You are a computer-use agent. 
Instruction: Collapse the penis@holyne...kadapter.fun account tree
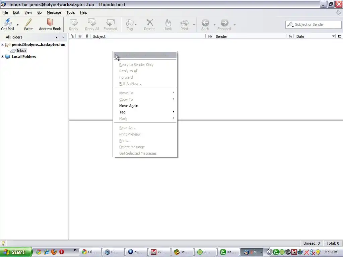(x=3, y=45)
